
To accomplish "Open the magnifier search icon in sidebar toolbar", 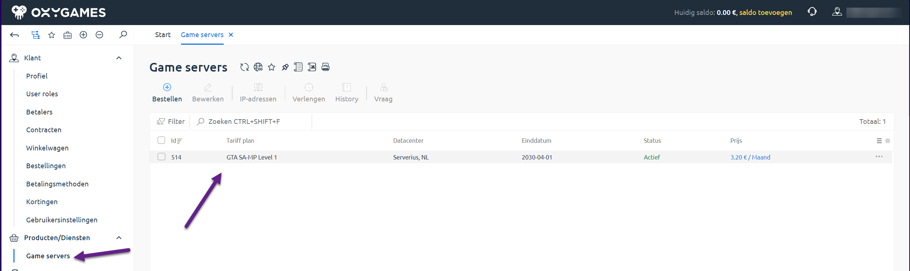I will coord(123,35).
